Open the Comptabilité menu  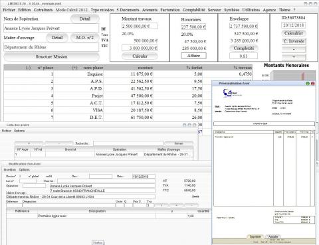click(193, 10)
